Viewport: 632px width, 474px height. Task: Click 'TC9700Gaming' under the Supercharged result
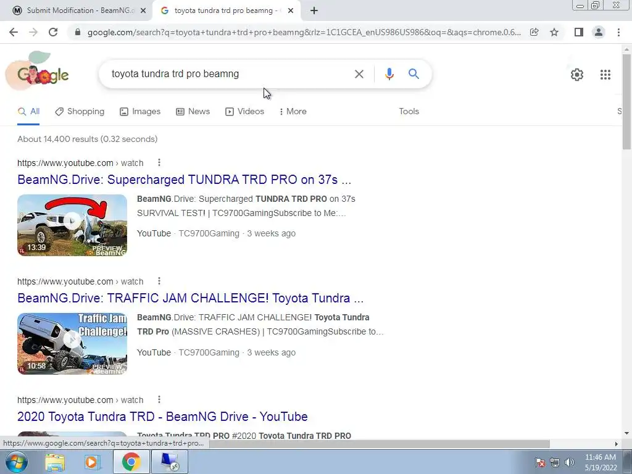[x=209, y=233]
